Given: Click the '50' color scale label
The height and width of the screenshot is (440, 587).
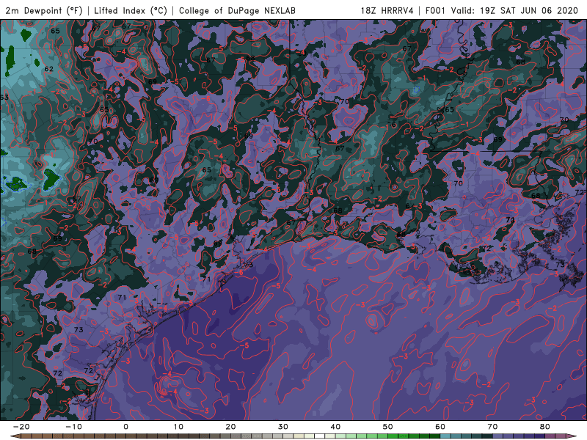Looking at the screenshot, I should [x=388, y=427].
